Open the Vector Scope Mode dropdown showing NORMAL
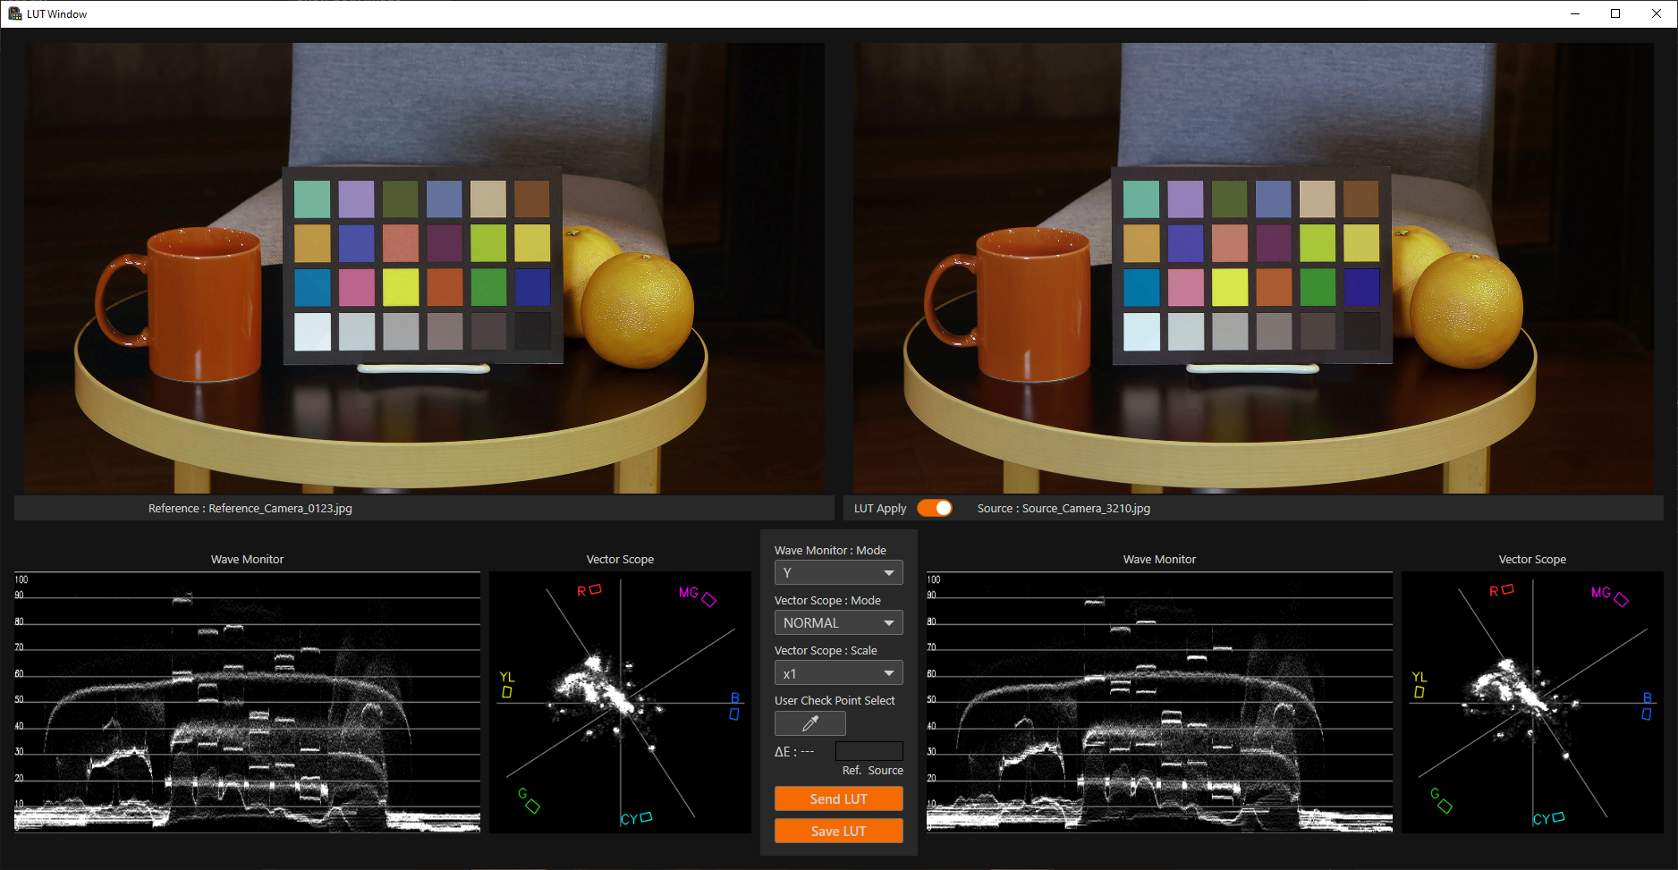The image size is (1678, 870). tap(838, 622)
